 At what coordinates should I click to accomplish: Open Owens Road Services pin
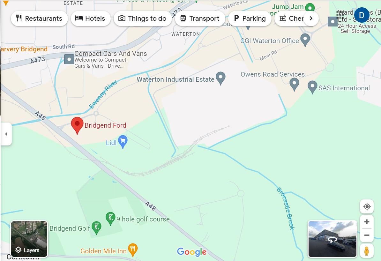pos(294,84)
